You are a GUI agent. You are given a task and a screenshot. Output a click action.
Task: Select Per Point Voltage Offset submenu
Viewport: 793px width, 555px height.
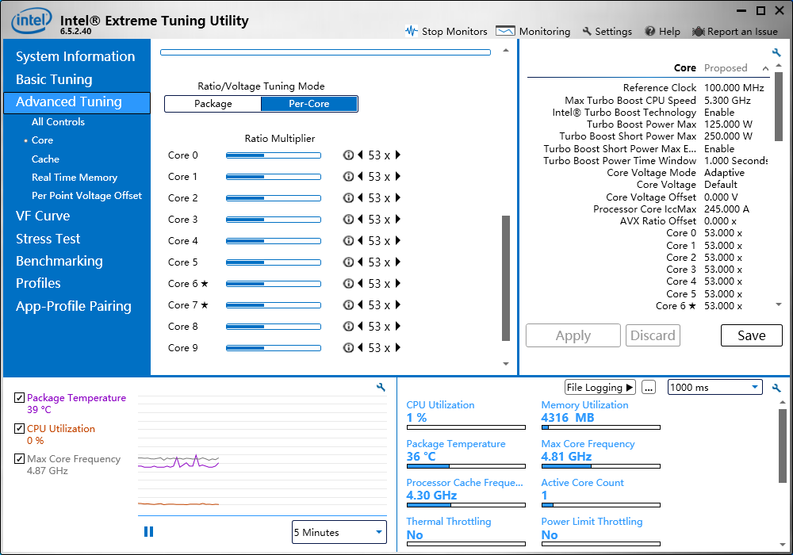tap(86, 196)
